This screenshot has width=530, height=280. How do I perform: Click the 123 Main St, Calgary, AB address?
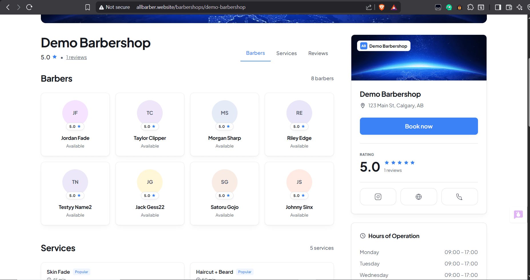coord(396,106)
